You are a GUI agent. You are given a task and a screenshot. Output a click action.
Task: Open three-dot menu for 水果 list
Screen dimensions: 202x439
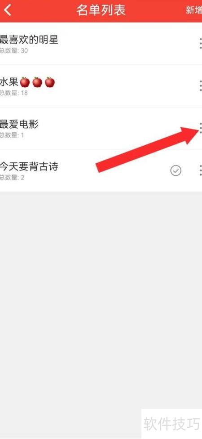(200, 85)
